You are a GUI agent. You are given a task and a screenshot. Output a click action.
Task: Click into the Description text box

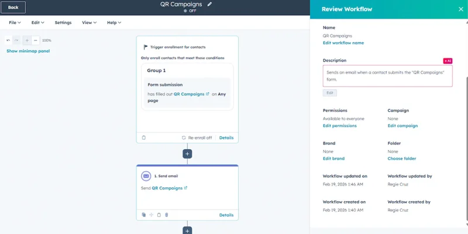(x=388, y=76)
